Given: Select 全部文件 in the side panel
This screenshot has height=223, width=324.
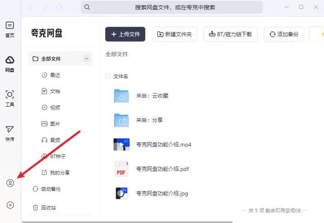Looking at the screenshot, I should [x=60, y=59].
